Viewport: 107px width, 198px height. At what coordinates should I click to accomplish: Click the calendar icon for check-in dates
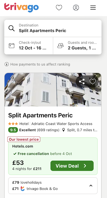click(11, 46)
